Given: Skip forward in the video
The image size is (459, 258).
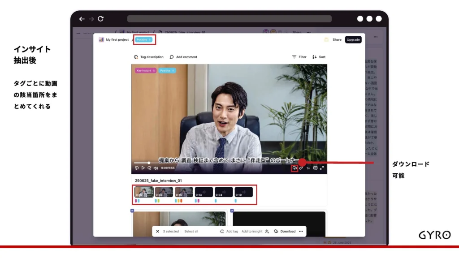Looking at the screenshot, I should 149,168.
